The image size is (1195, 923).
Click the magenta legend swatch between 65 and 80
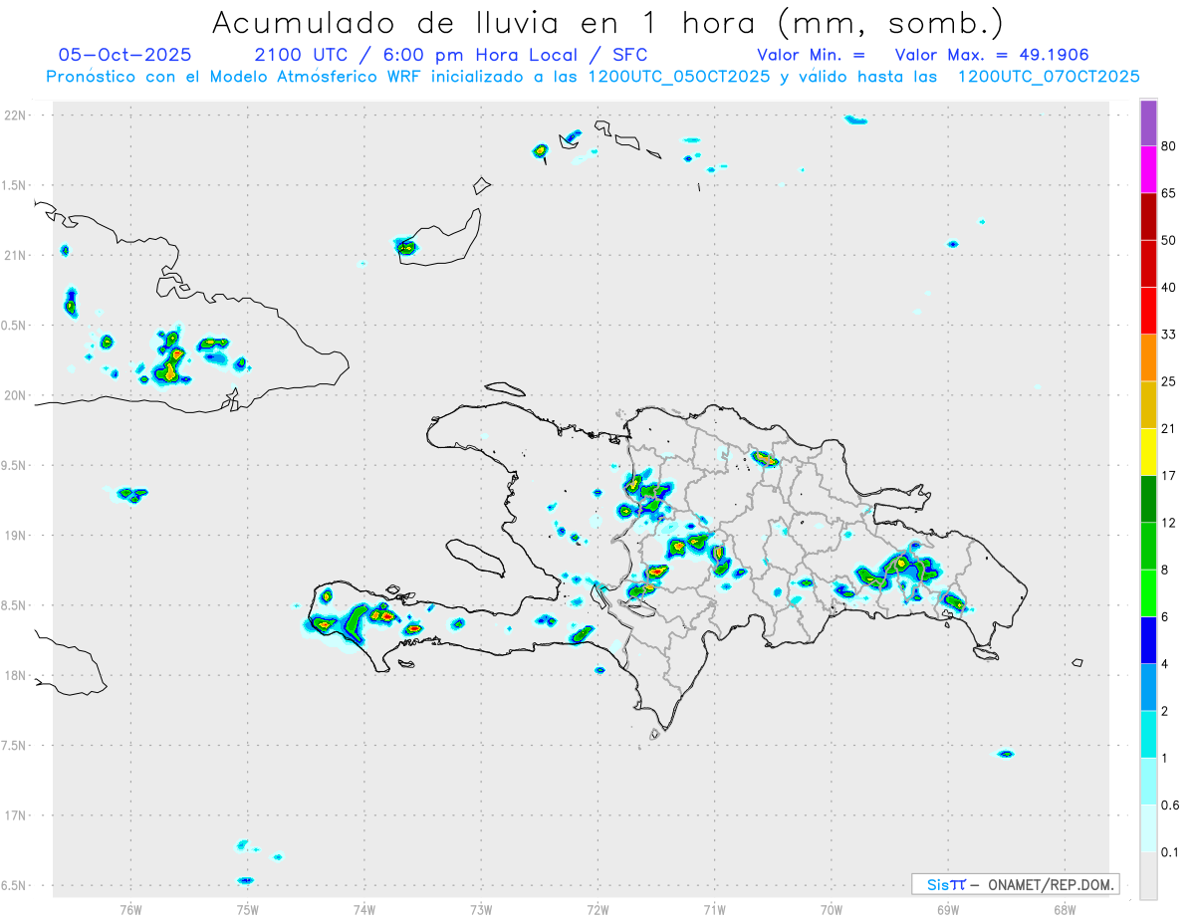pyautogui.click(x=1148, y=169)
